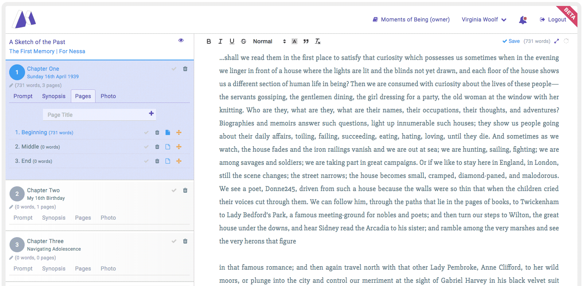
Task: Expand editor to fullscreen
Action: (x=557, y=41)
